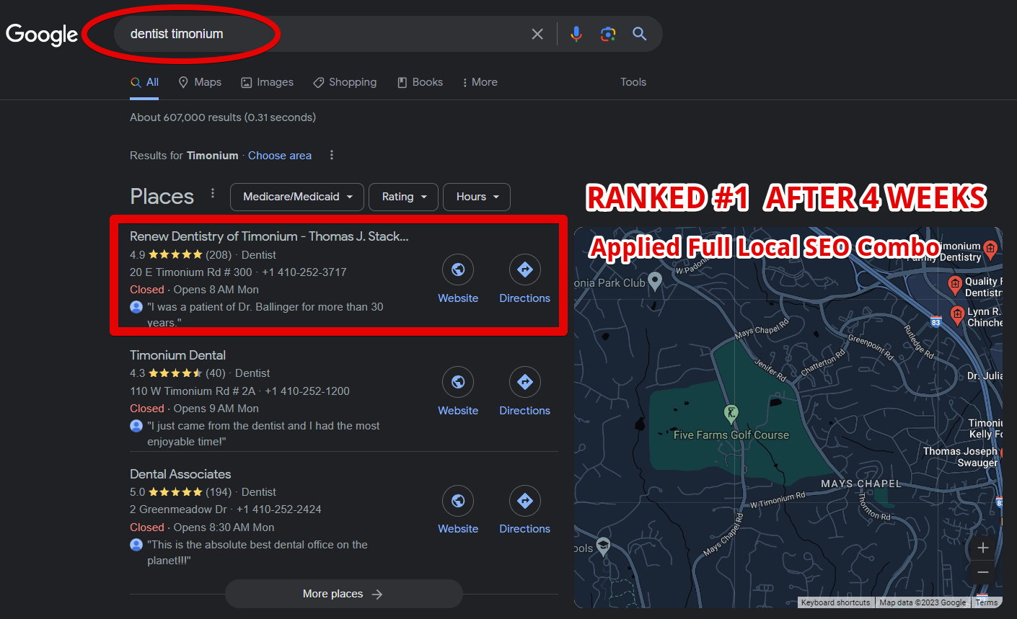The height and width of the screenshot is (619, 1017).
Task: Select Quality Dentistry map pin
Action: pyautogui.click(x=955, y=285)
